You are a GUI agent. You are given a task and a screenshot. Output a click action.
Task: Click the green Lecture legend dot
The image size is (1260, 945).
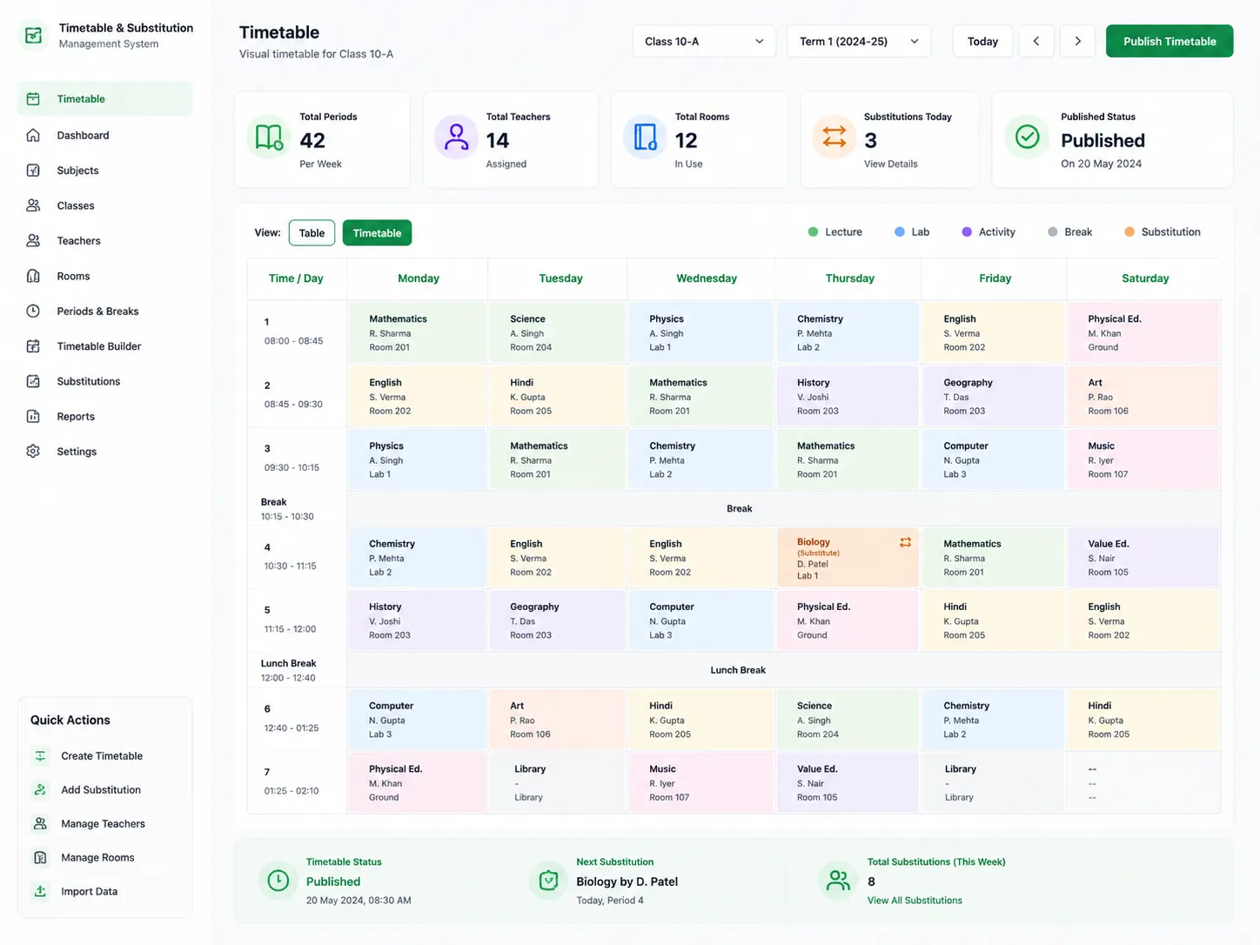tap(813, 232)
